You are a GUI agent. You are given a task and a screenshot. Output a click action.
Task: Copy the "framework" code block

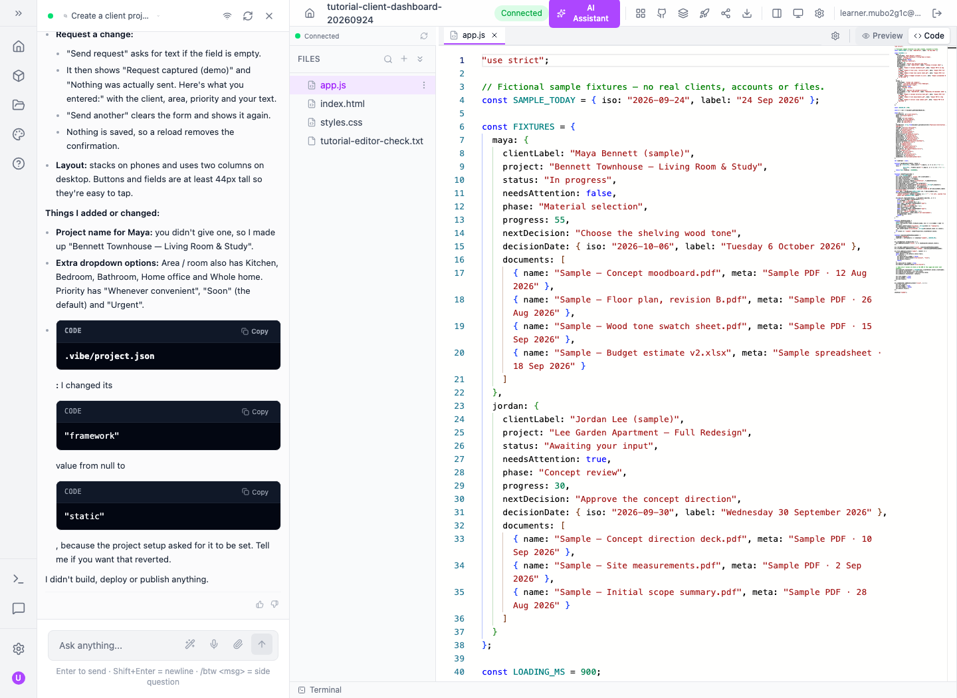point(255,411)
